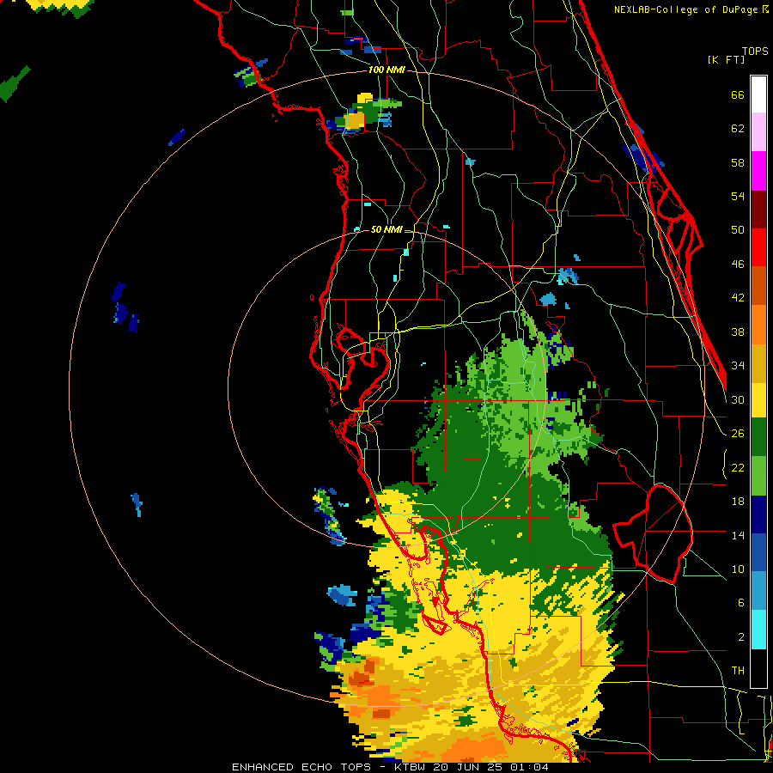Click the "NEXLAB-College of DuPage" credit text
Image resolution: width=773 pixels, height=773 pixels.
tap(687, 9)
